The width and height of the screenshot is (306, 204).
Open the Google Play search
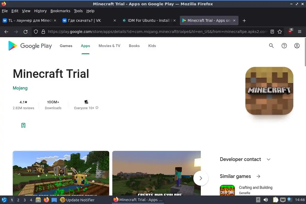(271, 46)
